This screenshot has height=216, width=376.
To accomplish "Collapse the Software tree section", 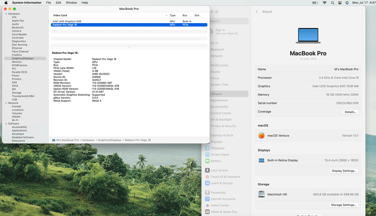I will click(x=6, y=124).
